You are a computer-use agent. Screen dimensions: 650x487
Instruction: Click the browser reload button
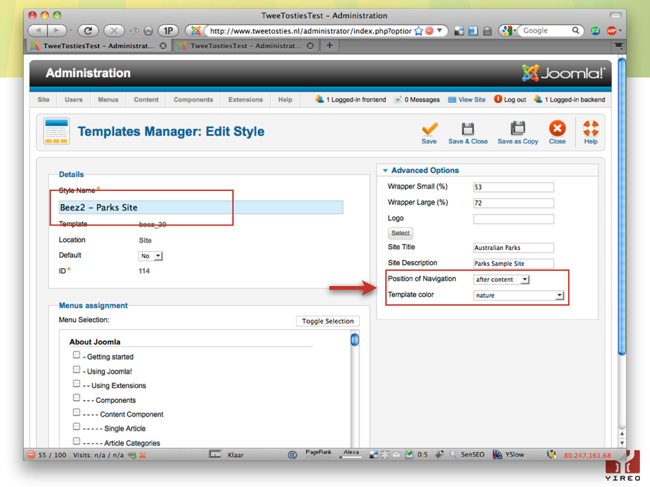tap(88, 30)
